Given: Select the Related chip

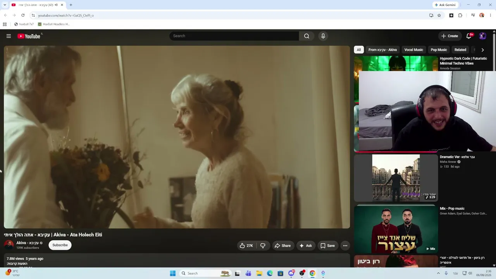Looking at the screenshot, I should (x=460, y=50).
